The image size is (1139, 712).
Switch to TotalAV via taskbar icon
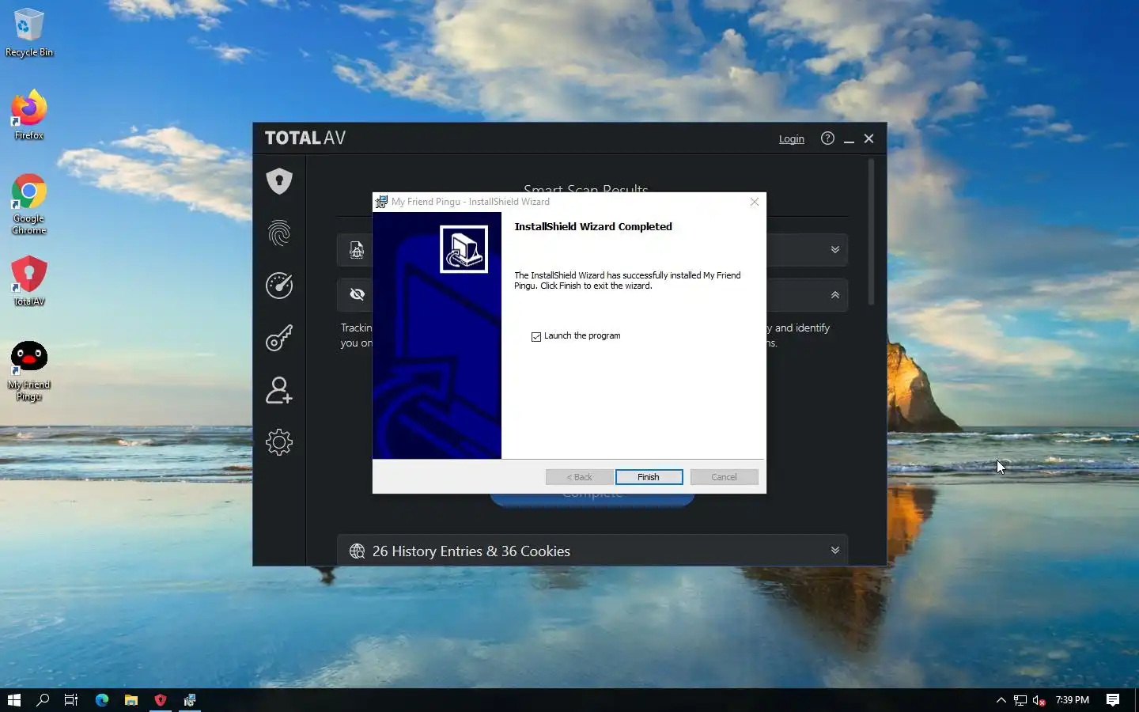point(161,700)
